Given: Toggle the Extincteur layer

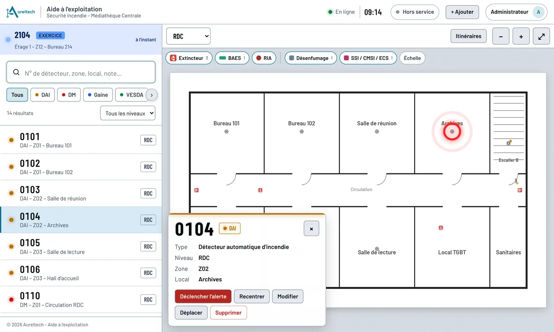Looking at the screenshot, I should [x=189, y=58].
